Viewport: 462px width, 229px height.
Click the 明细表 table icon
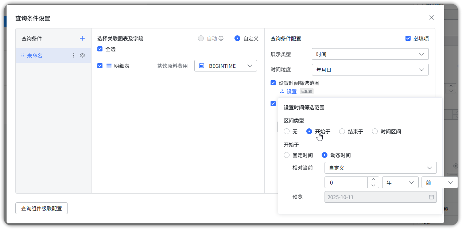[109, 66]
